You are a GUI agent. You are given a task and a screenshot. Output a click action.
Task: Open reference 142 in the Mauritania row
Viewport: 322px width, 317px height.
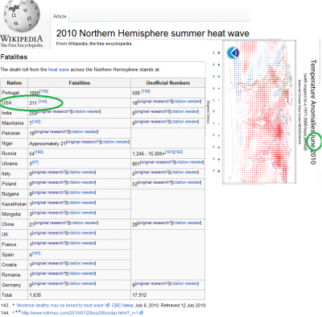pos(36,122)
